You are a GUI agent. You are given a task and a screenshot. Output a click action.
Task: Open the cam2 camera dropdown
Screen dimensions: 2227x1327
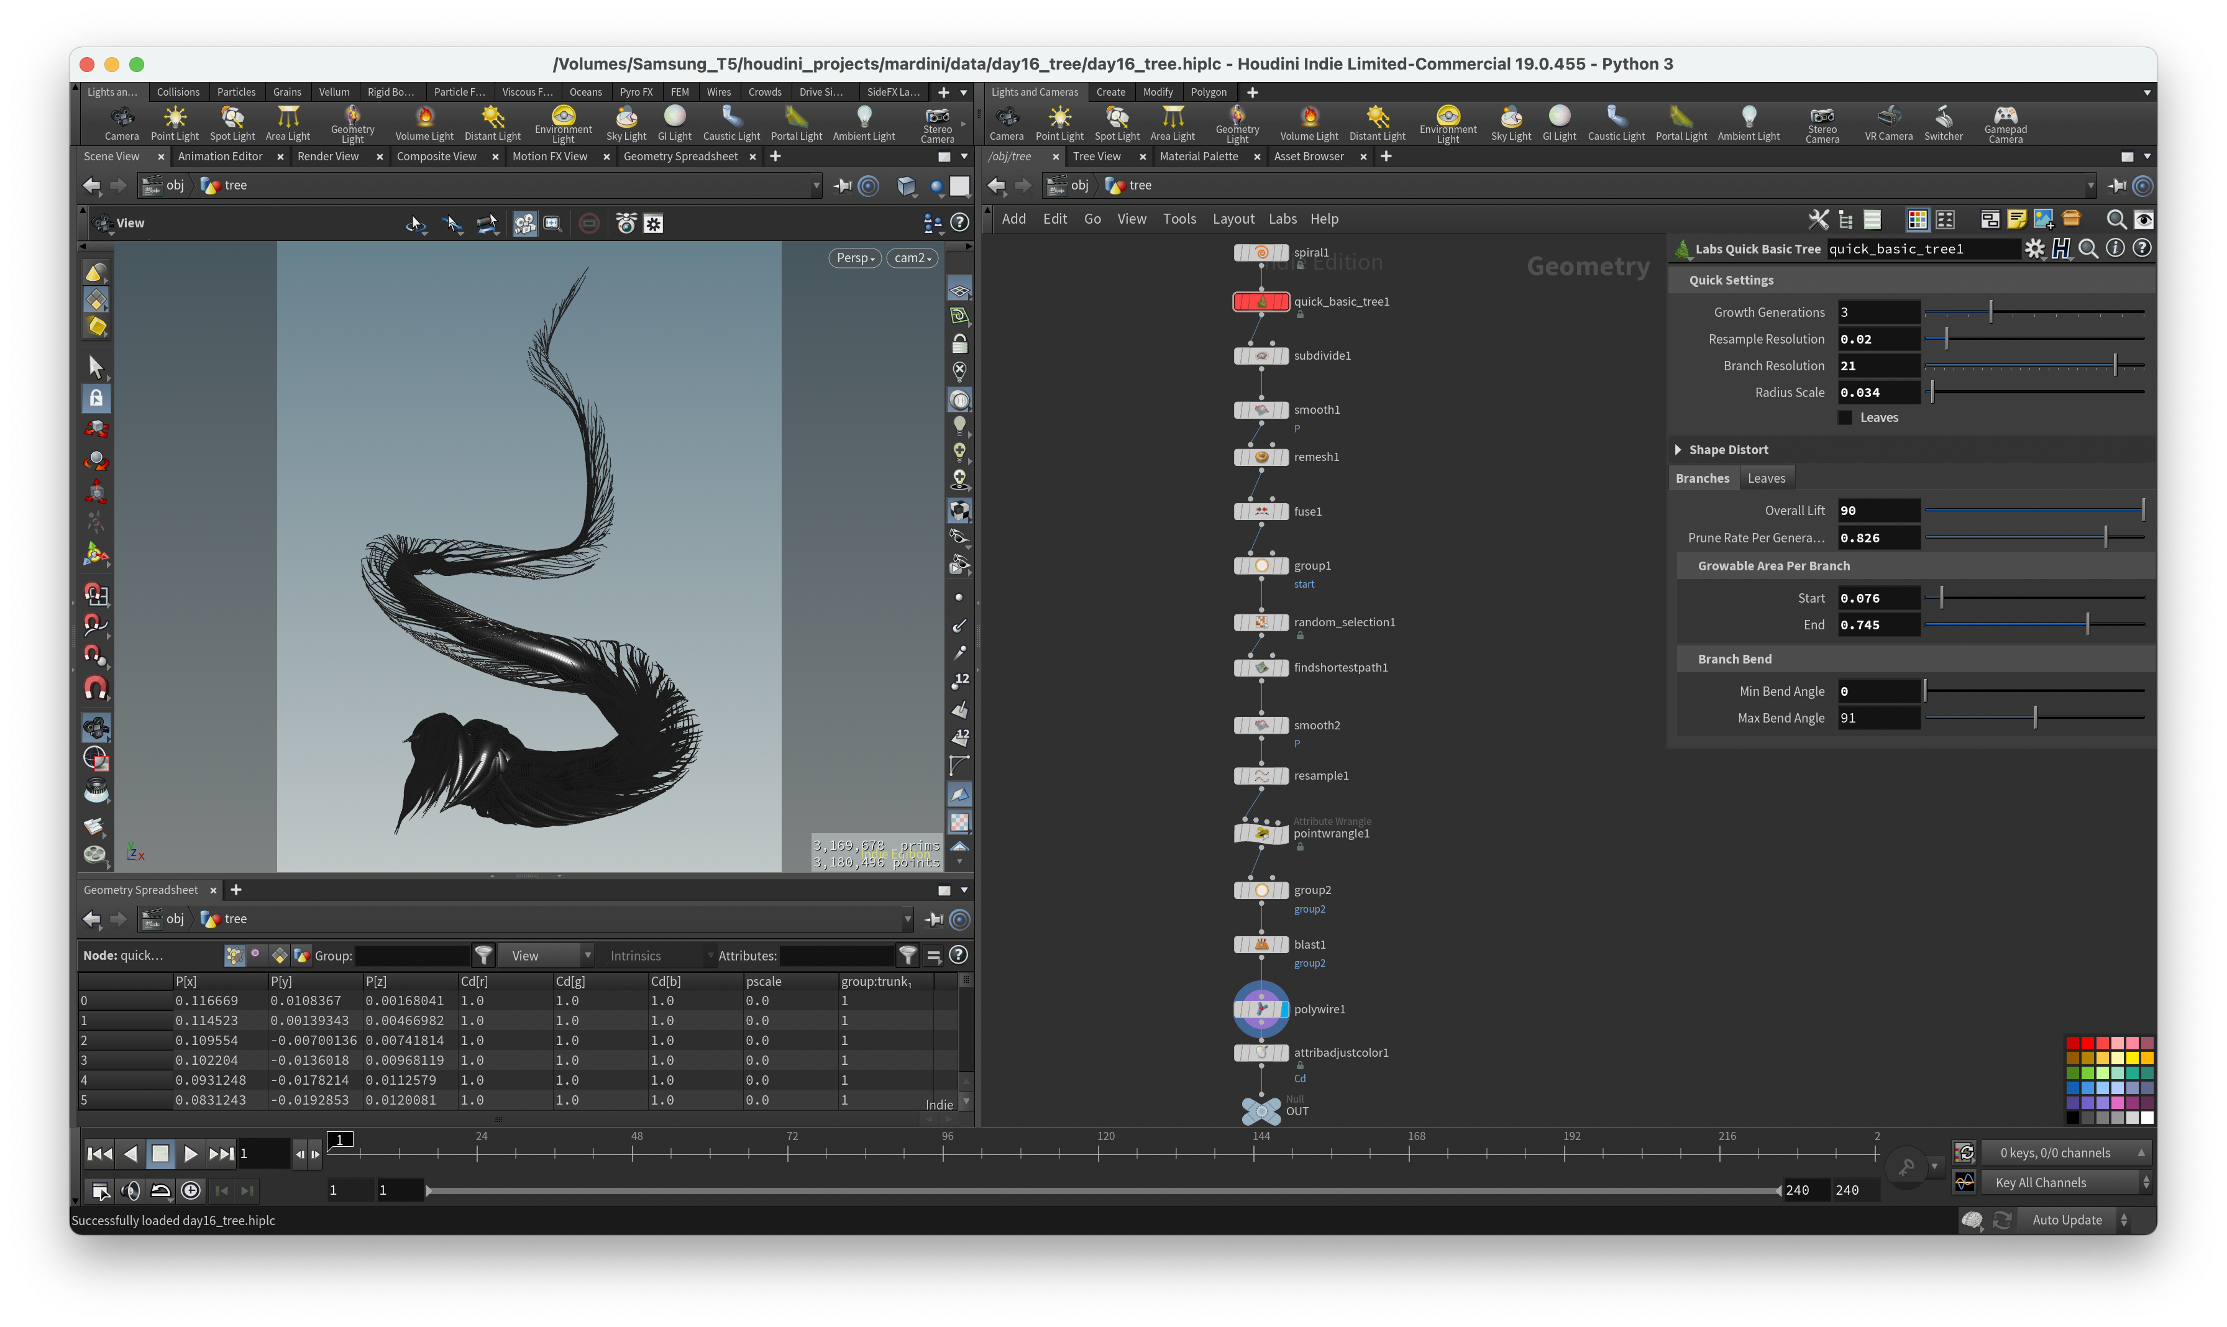pyautogui.click(x=912, y=258)
